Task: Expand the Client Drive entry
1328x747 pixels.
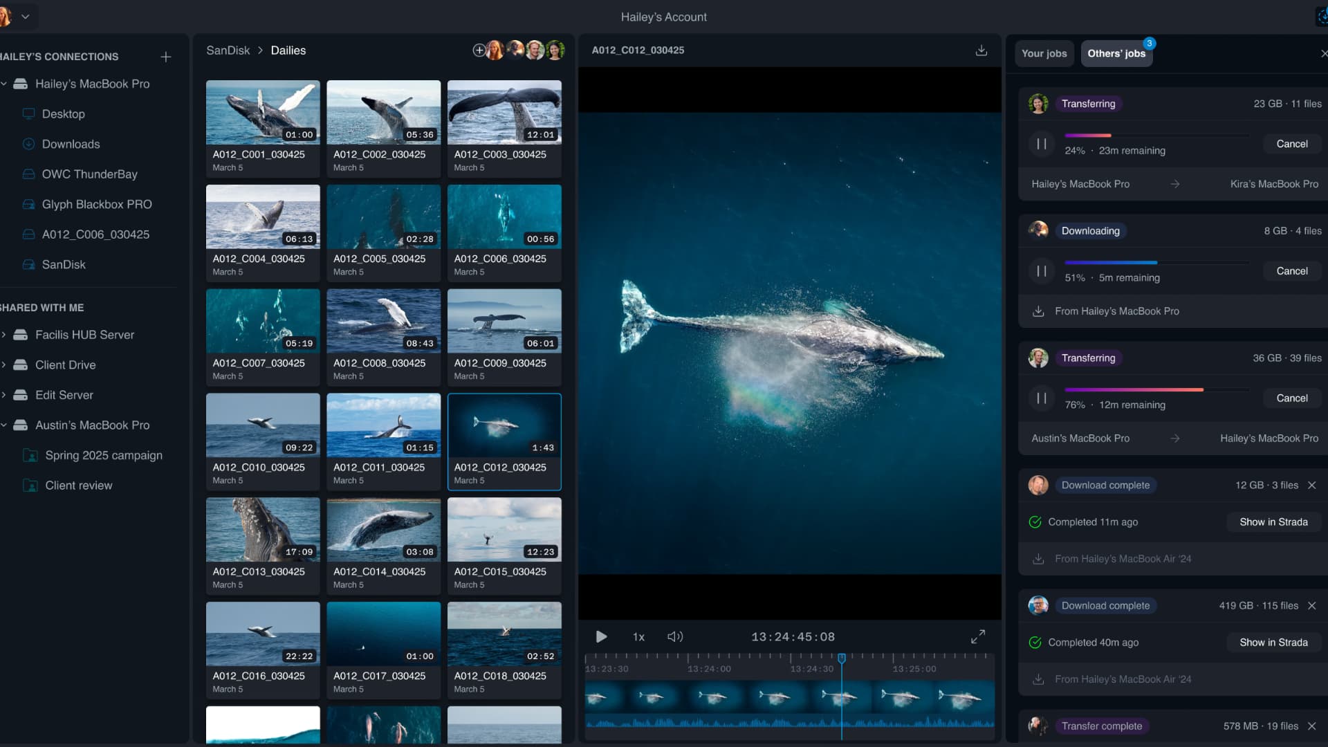Action: click(x=4, y=365)
